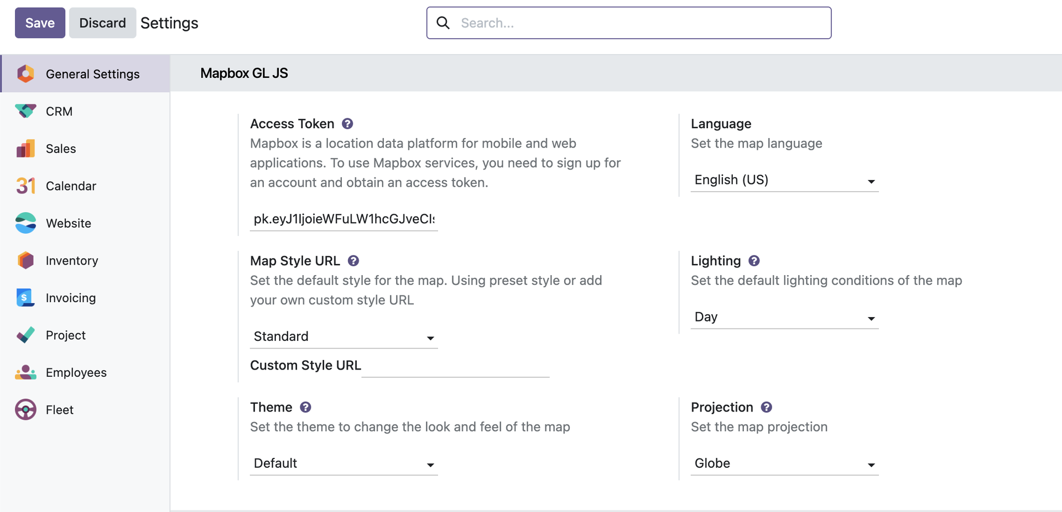Click the CRM handshake icon
The image size is (1062, 512).
pyautogui.click(x=25, y=111)
